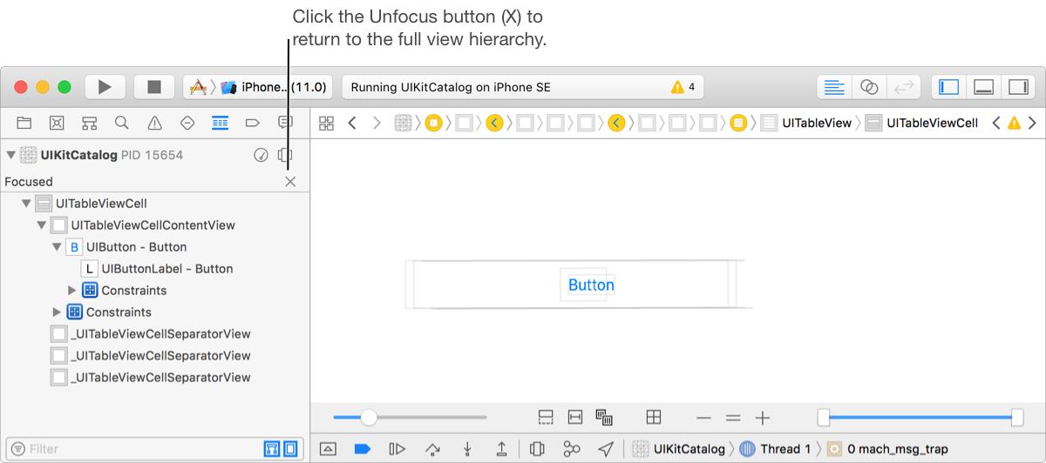Click the Step over icon

coord(432,449)
